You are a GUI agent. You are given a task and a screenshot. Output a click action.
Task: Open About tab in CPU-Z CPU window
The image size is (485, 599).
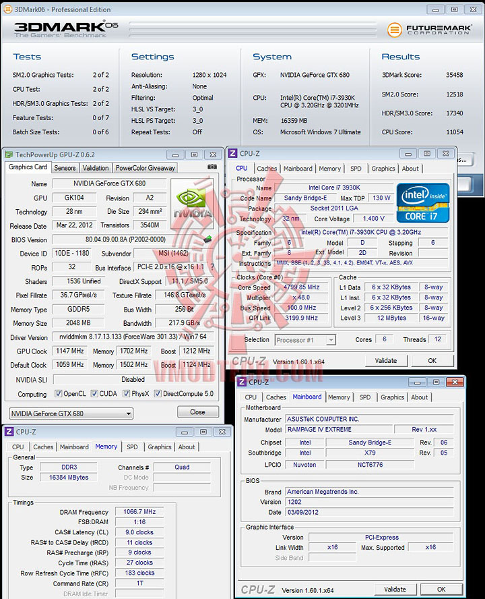[410, 169]
